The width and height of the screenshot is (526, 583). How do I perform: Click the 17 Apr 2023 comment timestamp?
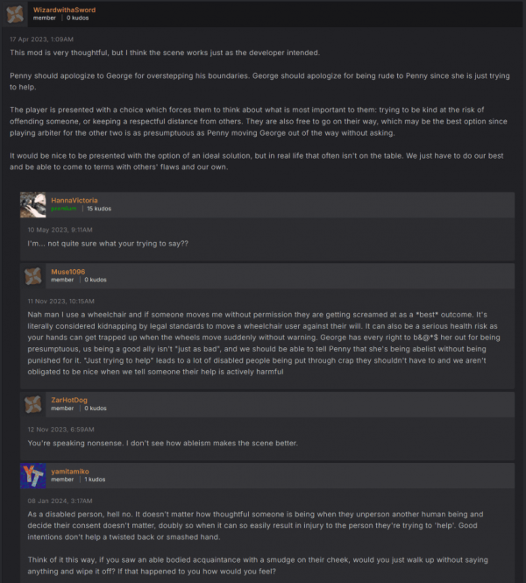click(41, 39)
